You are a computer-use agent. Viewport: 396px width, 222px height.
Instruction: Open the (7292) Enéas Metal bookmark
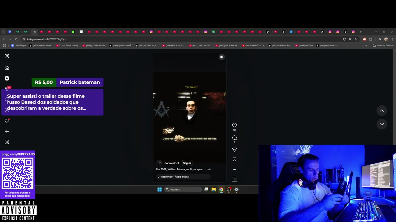(x=68, y=46)
